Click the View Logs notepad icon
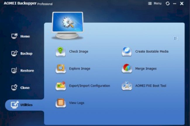Viewport: 190px width, 126px height. click(61, 103)
